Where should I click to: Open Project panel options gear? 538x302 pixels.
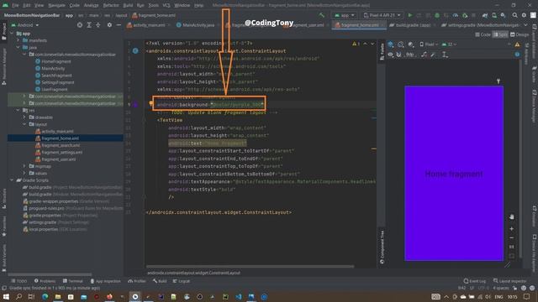pyautogui.click(x=109, y=25)
